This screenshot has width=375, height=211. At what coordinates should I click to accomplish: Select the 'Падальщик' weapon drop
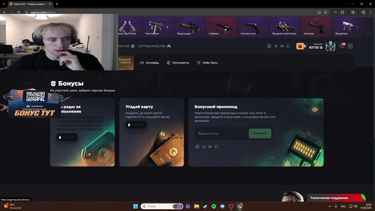190,28
